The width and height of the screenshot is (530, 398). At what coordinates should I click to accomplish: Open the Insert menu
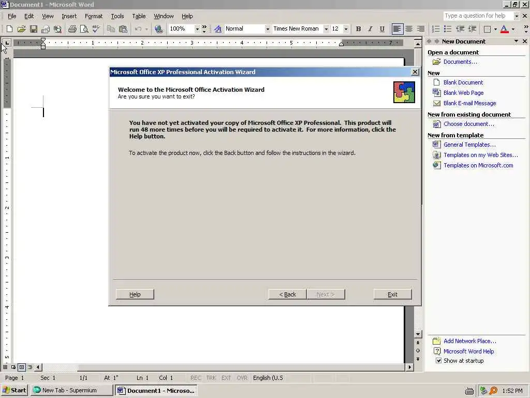pos(69,16)
